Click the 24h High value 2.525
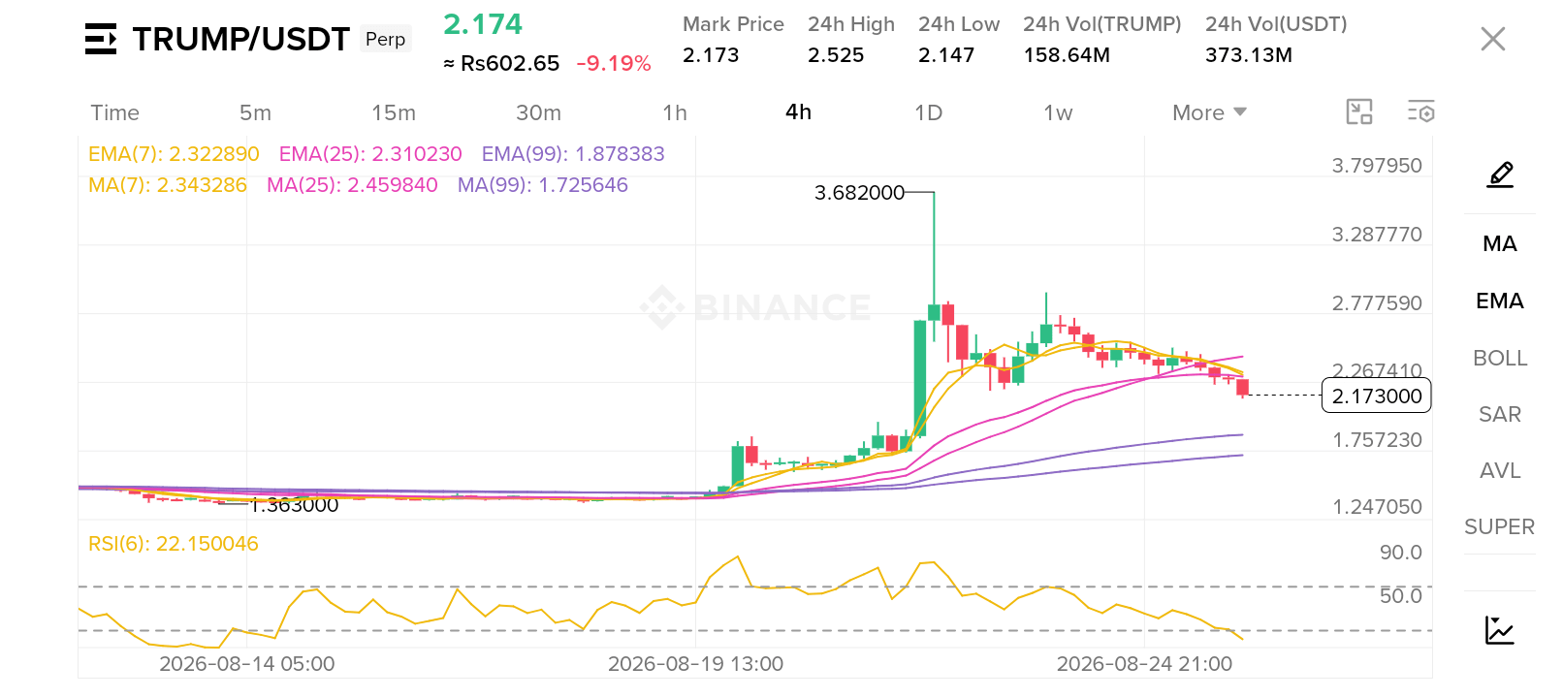This screenshot has width=1563, height=698. pos(836,55)
